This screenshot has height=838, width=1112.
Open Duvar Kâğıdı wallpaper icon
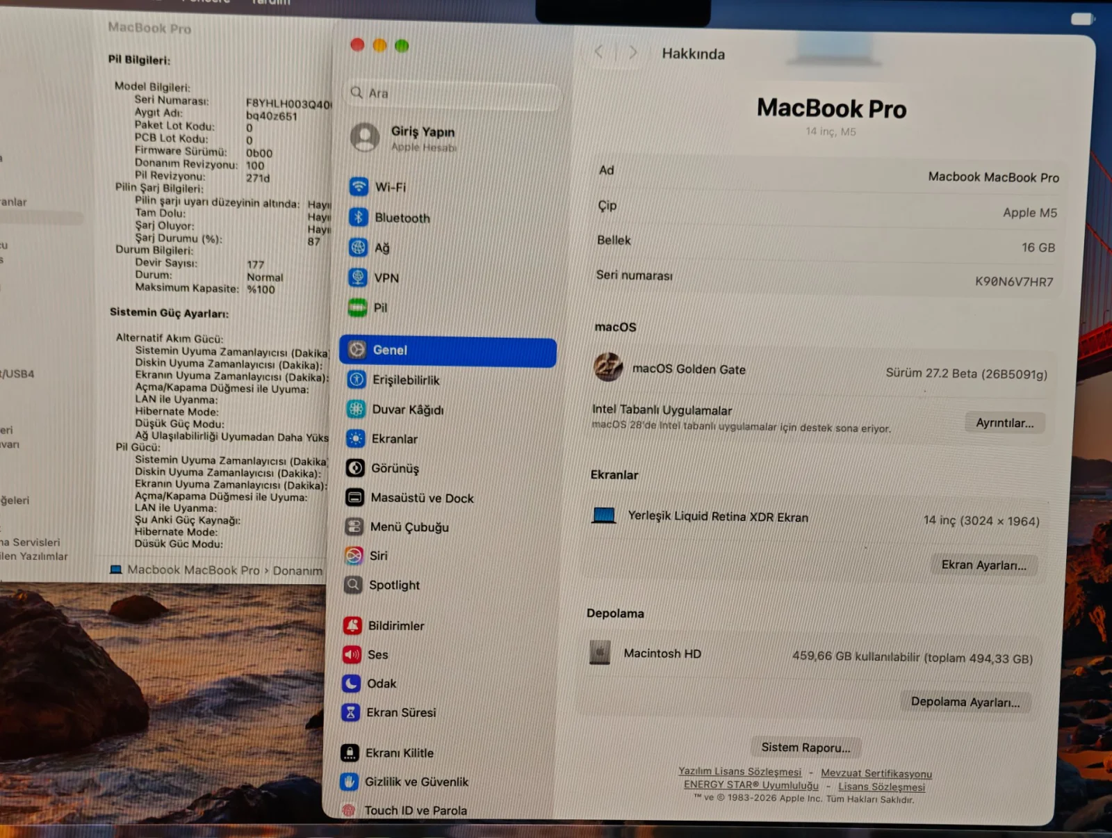(x=356, y=409)
